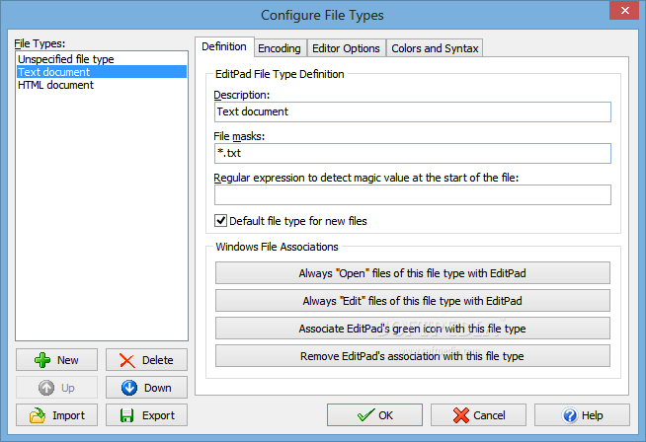Click the regular expression magic value field
646x442 pixels.
click(x=413, y=194)
